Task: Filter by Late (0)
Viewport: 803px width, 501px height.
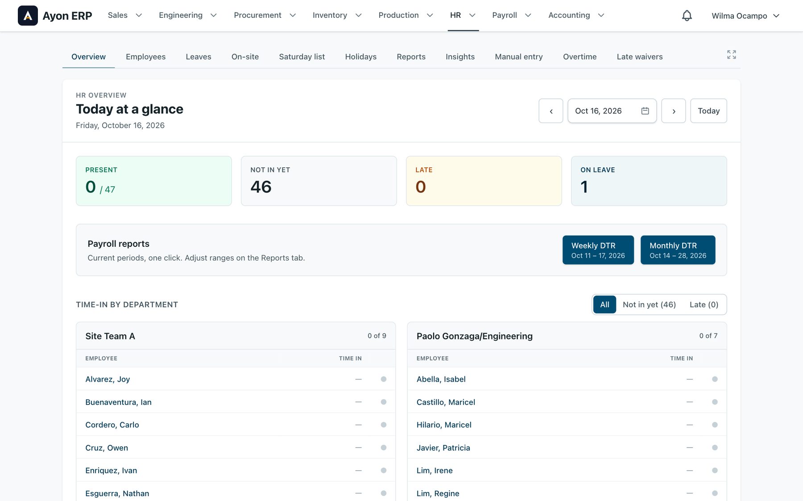Action: (x=704, y=305)
